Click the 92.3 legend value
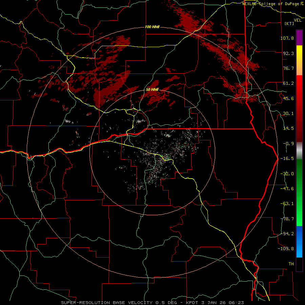The width and height of the screenshot is (305, 305). [288, 53]
